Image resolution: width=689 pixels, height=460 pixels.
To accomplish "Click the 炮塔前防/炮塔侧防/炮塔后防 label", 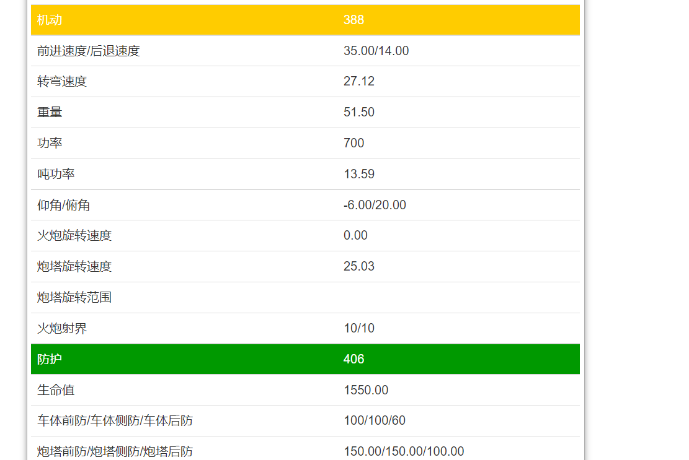I will [x=115, y=452].
